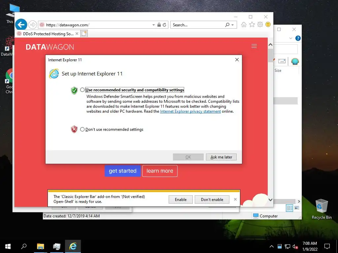338x253 pixels.
Task: Click the learn more button
Action: tap(160, 171)
